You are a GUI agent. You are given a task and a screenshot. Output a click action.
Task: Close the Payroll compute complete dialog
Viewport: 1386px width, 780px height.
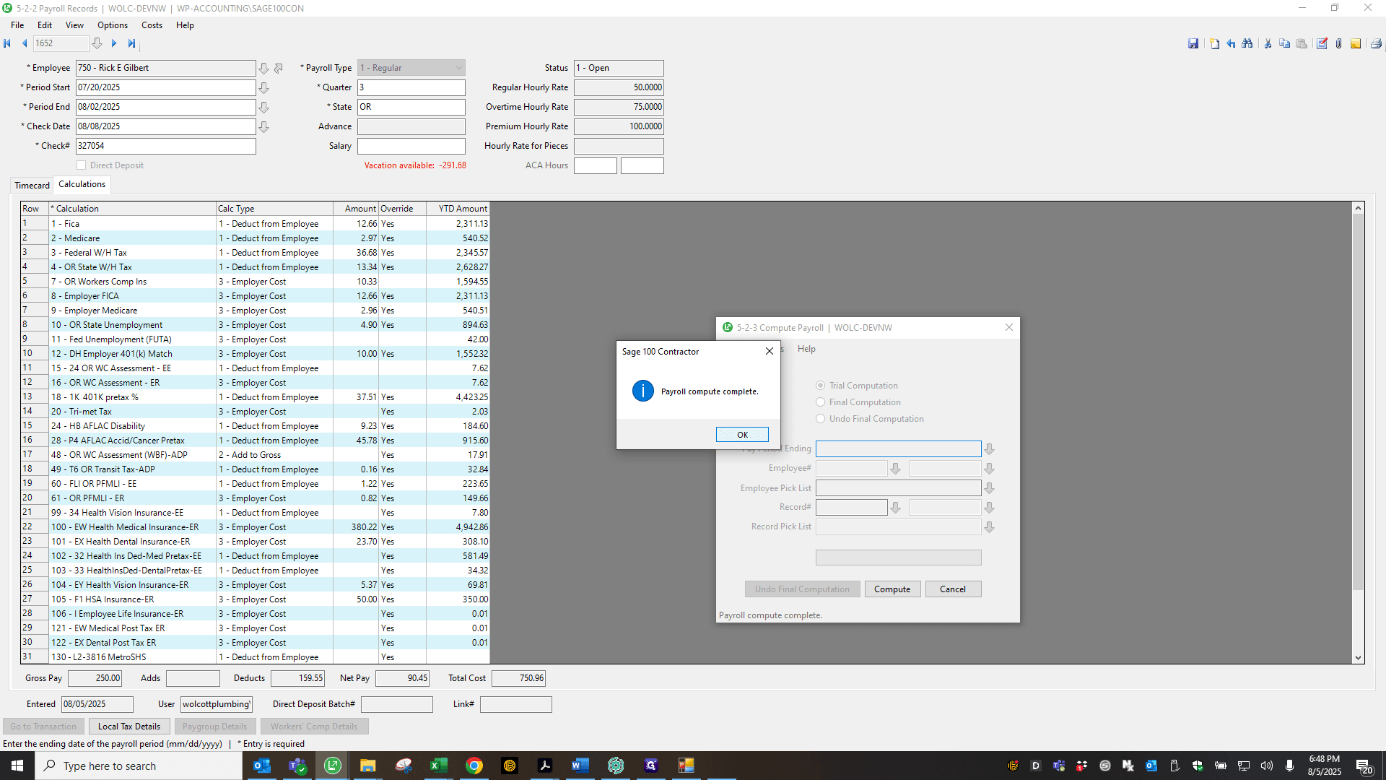(x=770, y=351)
